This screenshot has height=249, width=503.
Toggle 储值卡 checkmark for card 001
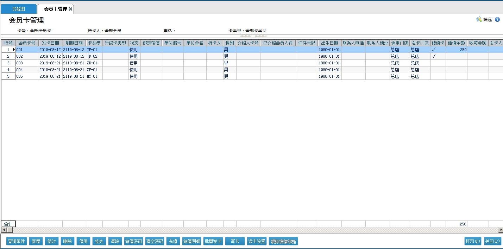[438, 50]
